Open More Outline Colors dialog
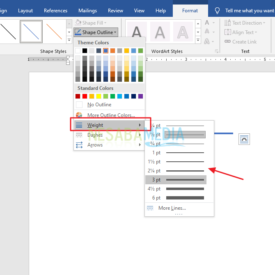The image size is (275, 275). pyautogui.click(x=110, y=115)
